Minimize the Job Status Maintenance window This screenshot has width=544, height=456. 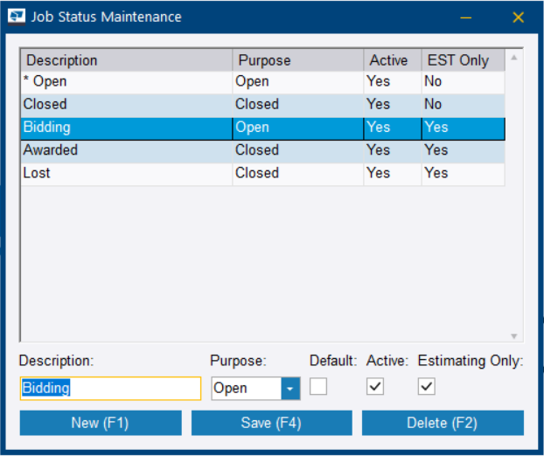click(466, 17)
